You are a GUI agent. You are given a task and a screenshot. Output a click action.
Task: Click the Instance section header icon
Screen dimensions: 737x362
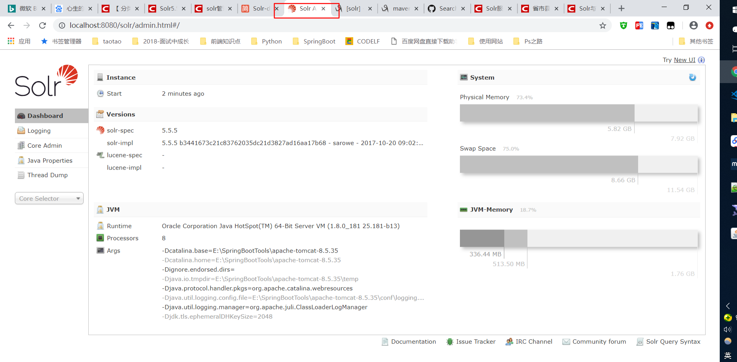tap(100, 77)
